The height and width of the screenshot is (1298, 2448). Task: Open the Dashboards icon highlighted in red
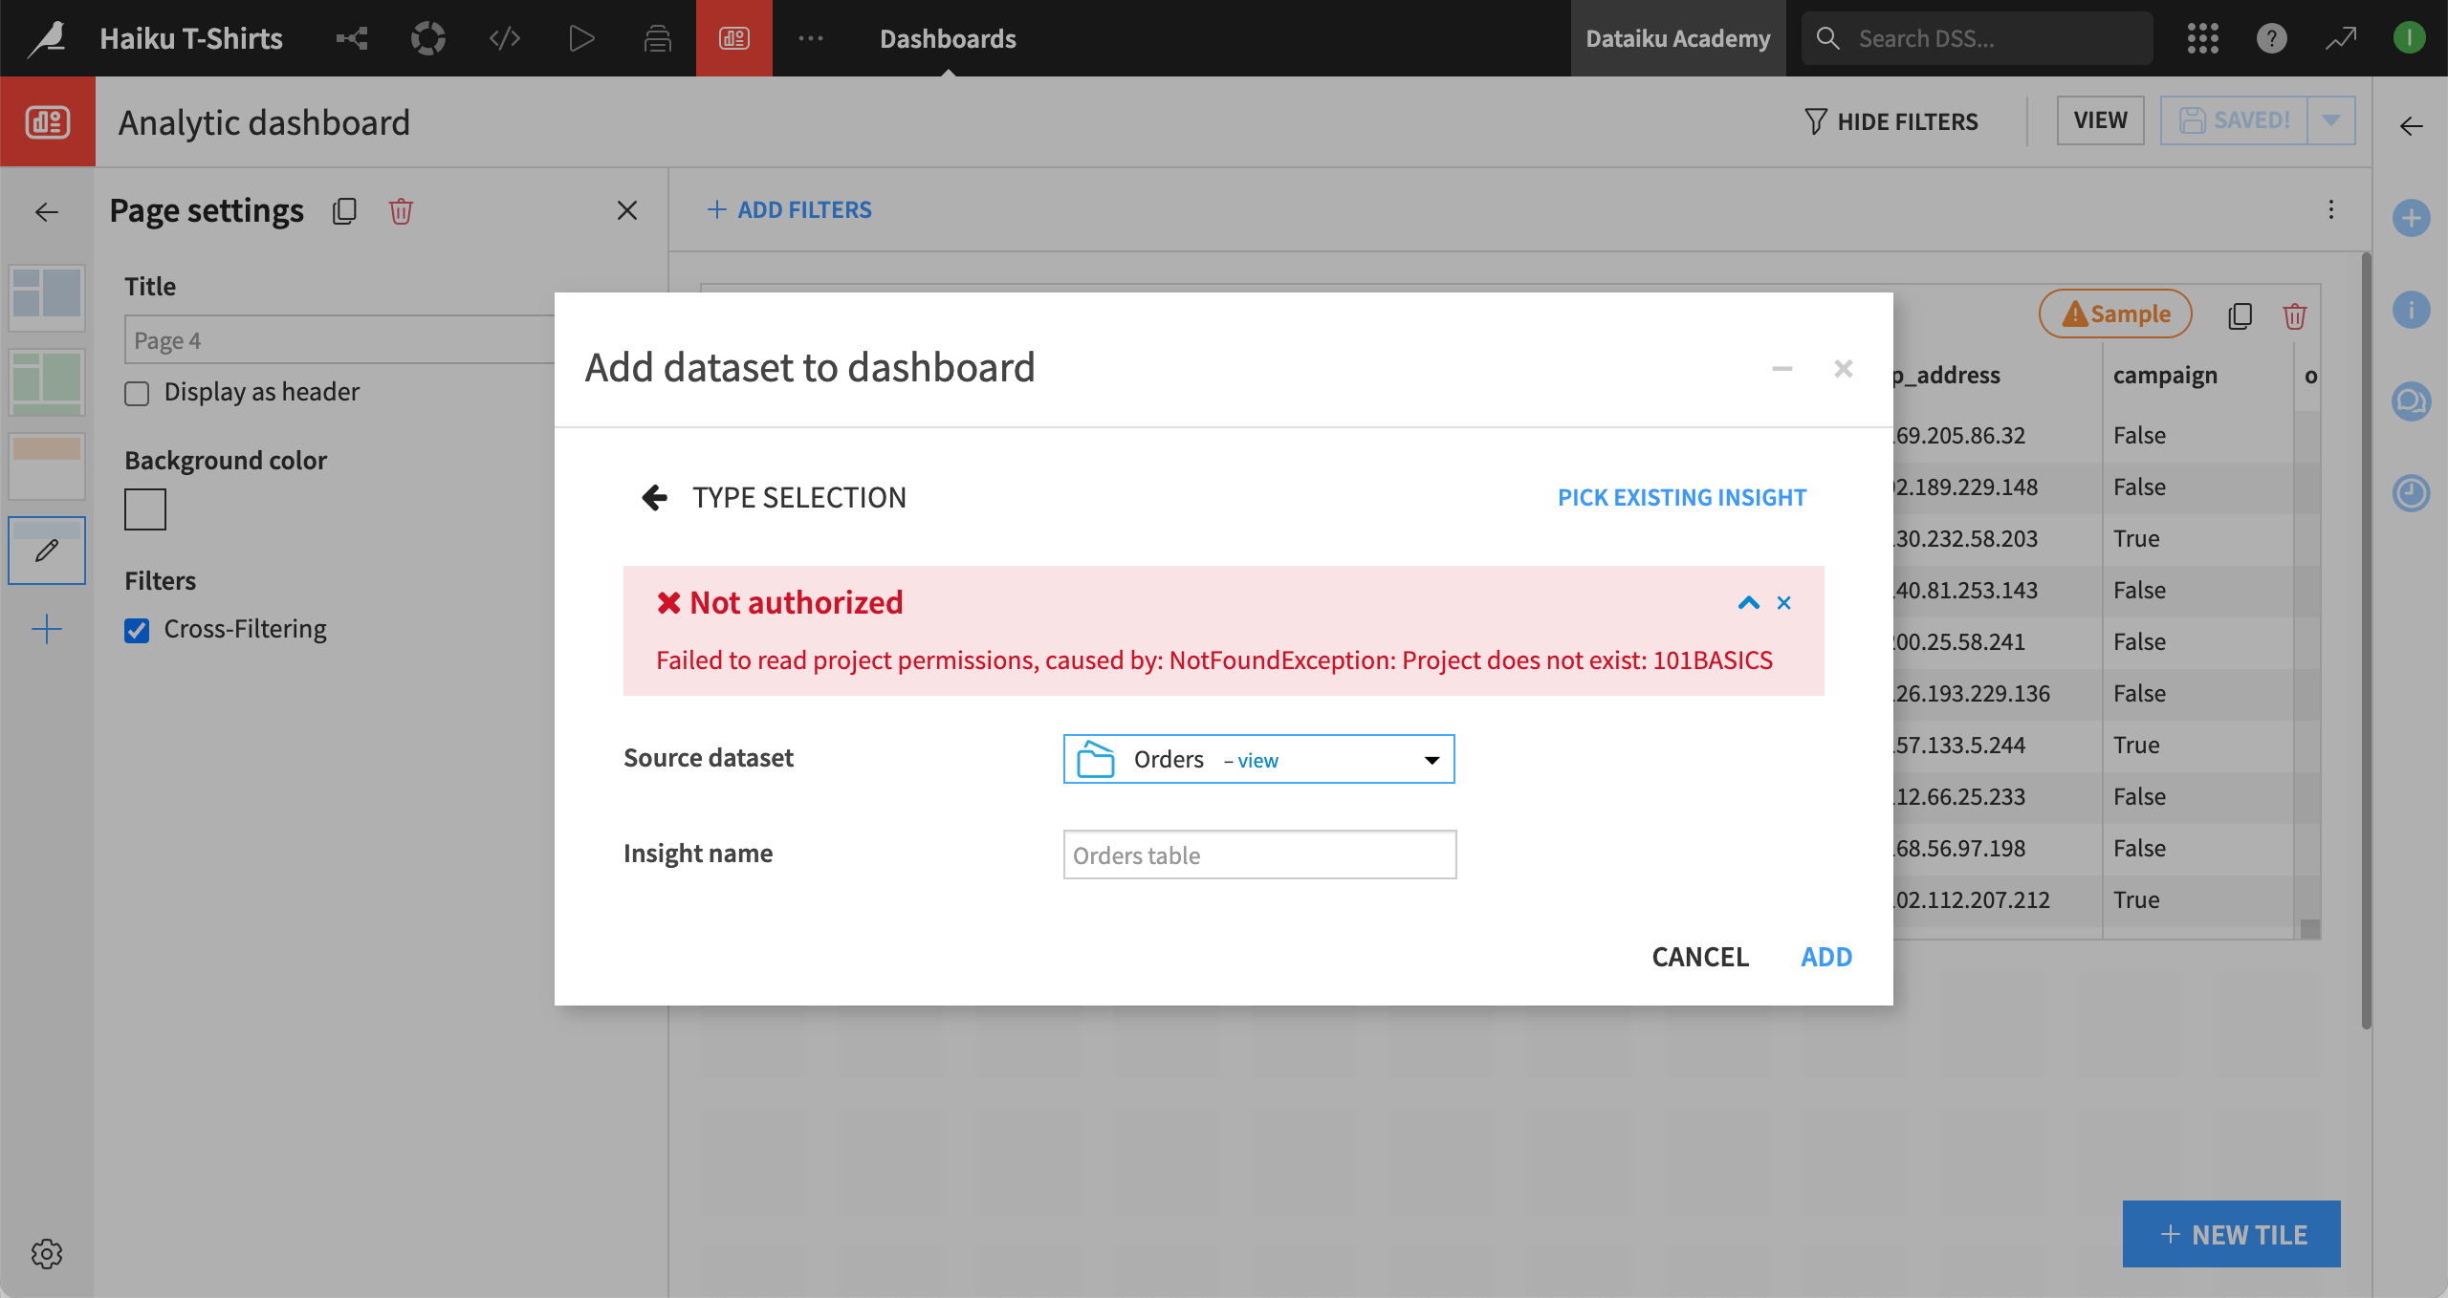pos(733,38)
